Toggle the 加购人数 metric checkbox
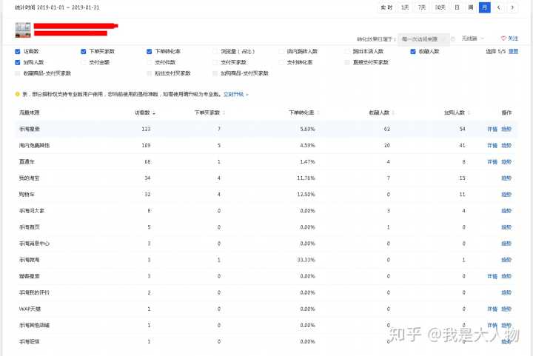 pyautogui.click(x=18, y=63)
